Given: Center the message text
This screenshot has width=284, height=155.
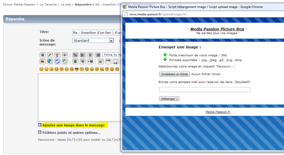Looking at the screenshot, I should click(90, 55).
